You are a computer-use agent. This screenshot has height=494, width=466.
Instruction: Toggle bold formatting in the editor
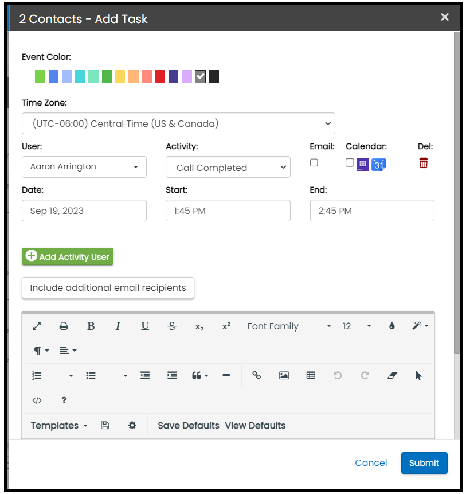click(91, 326)
